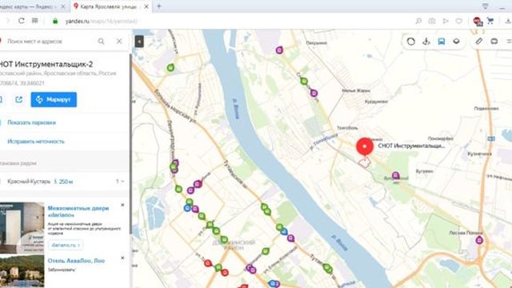Open the Красный Кустарь stop entry
The height and width of the screenshot is (288, 512).
62,182
